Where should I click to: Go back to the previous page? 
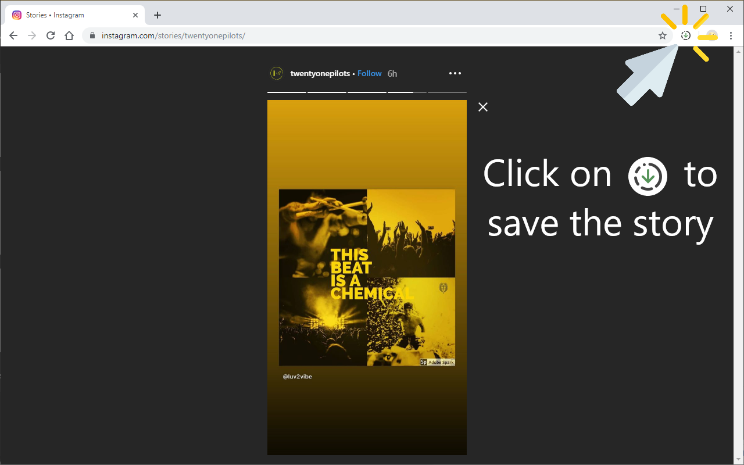(13, 35)
